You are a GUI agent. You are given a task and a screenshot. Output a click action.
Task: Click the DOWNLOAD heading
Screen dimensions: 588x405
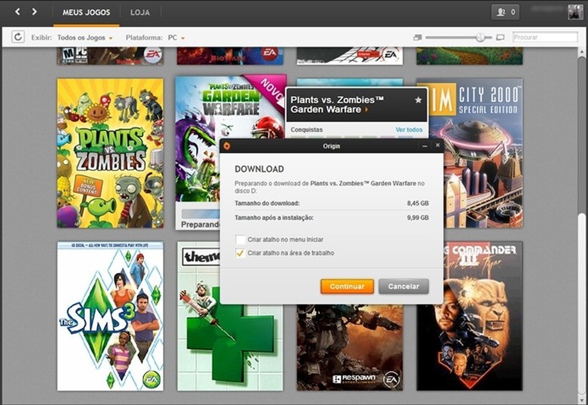pos(259,169)
